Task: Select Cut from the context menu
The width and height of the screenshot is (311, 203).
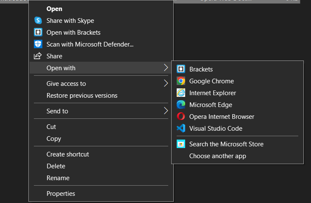Action: [51, 127]
